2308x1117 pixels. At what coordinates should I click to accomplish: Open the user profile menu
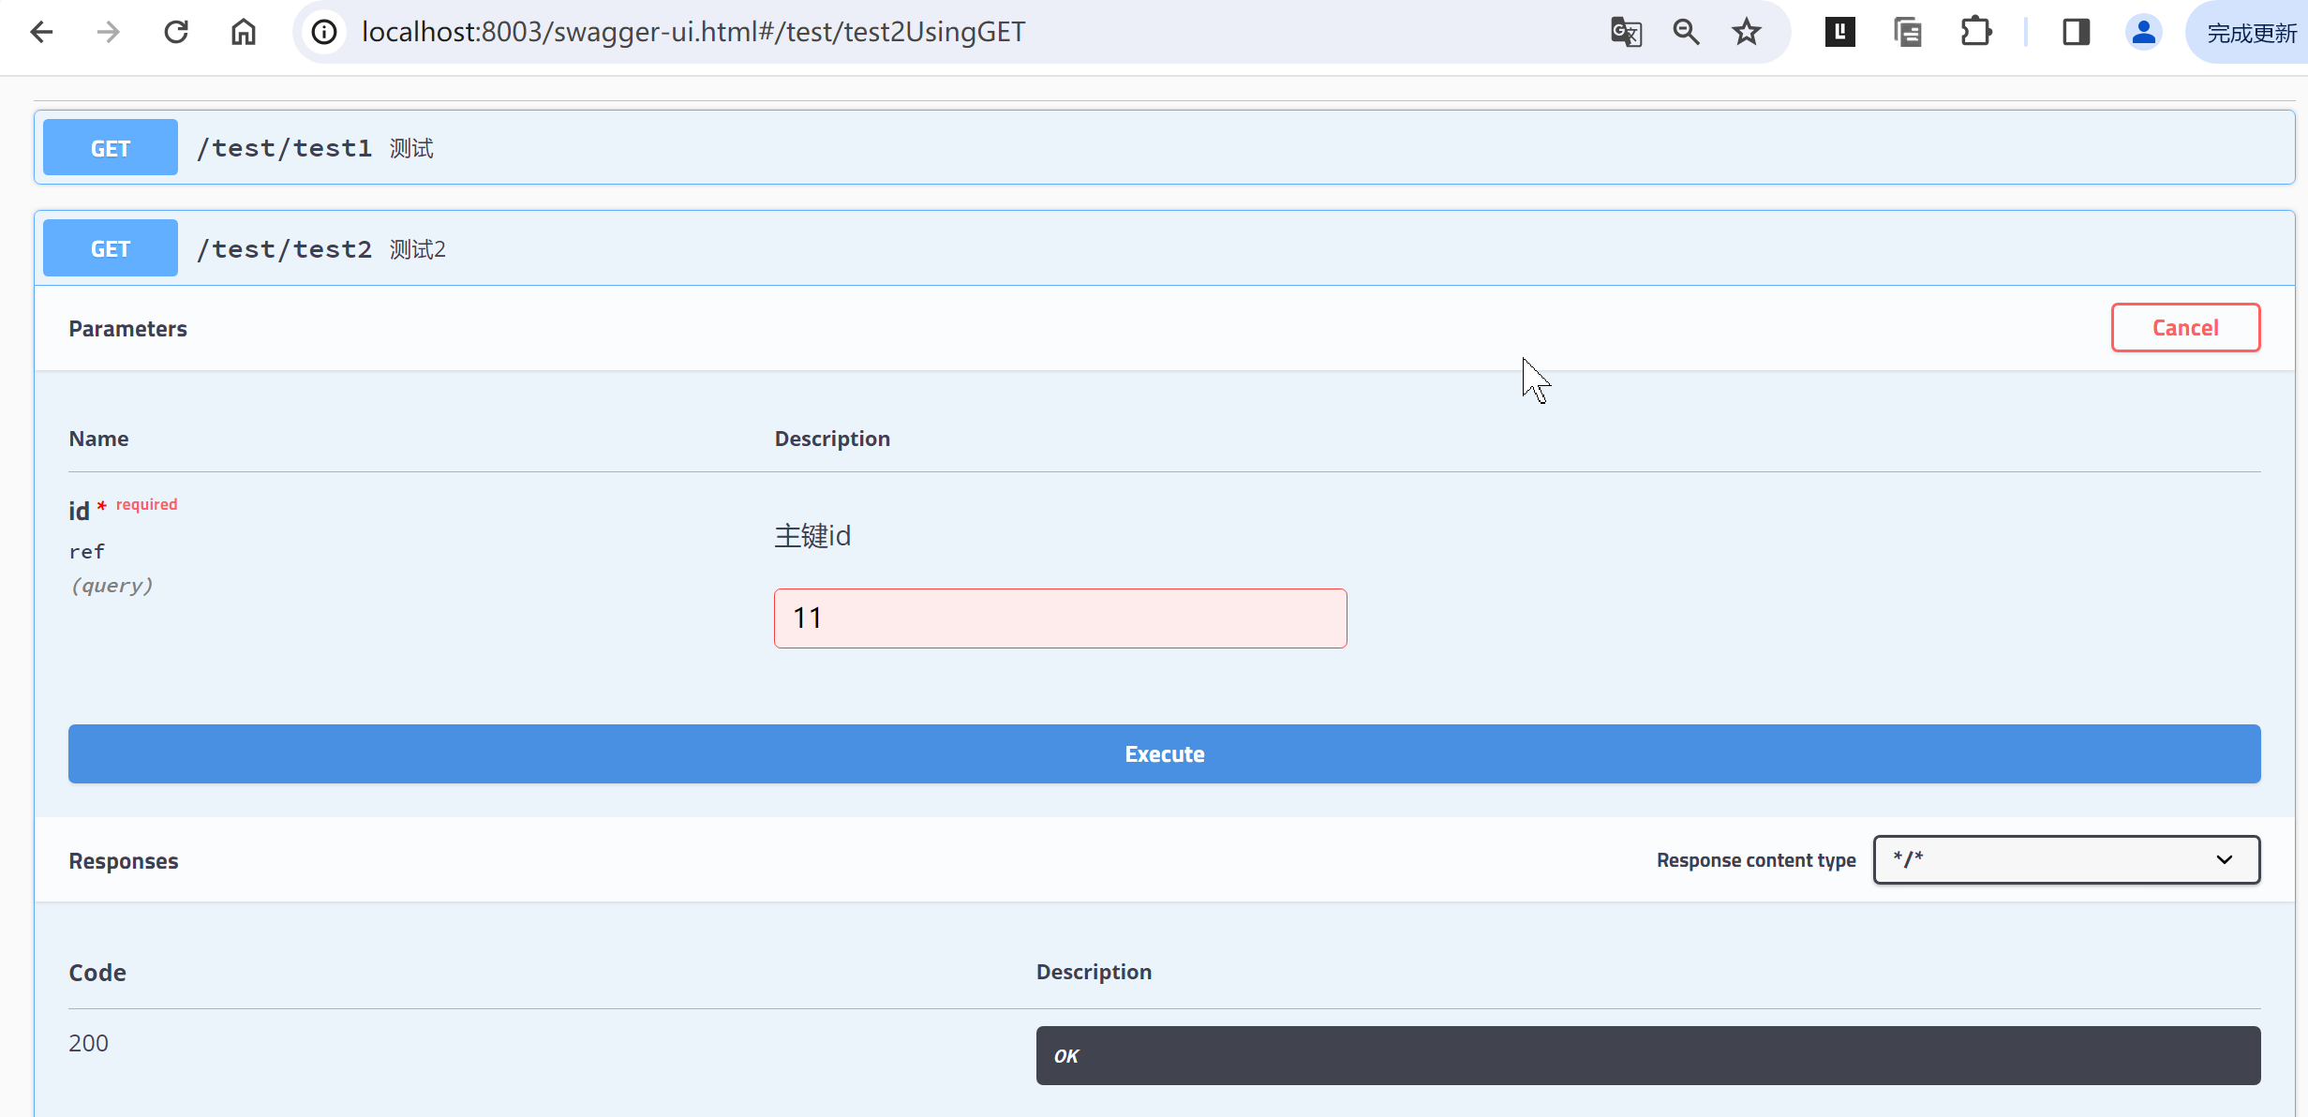2144,32
